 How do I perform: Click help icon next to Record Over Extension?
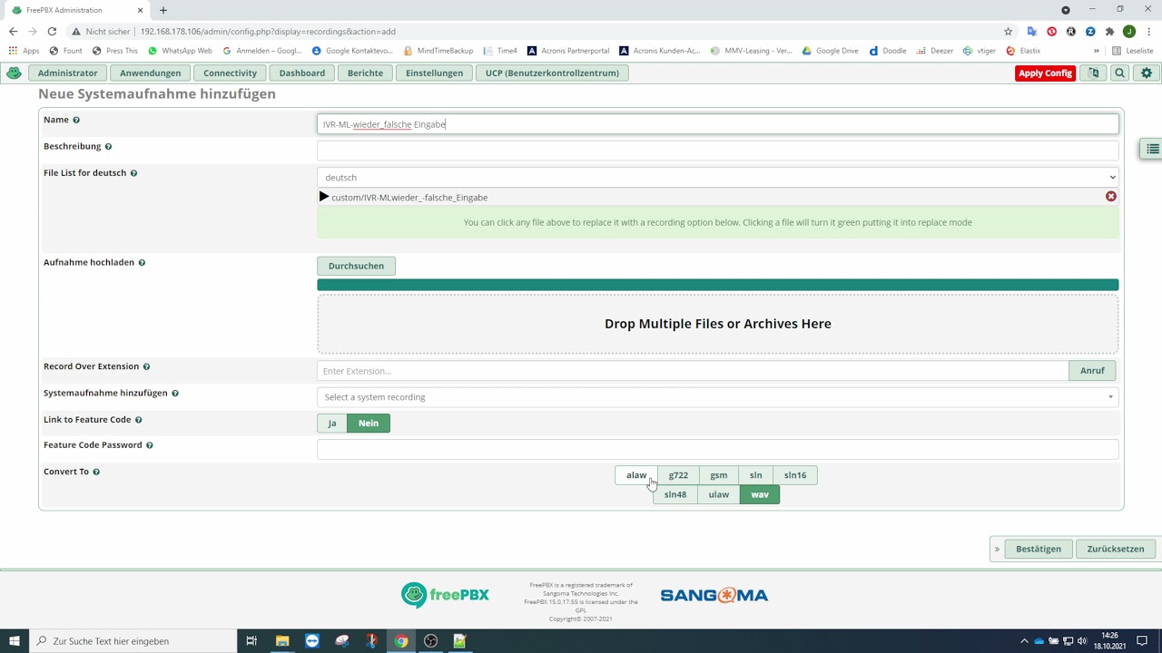pos(146,366)
